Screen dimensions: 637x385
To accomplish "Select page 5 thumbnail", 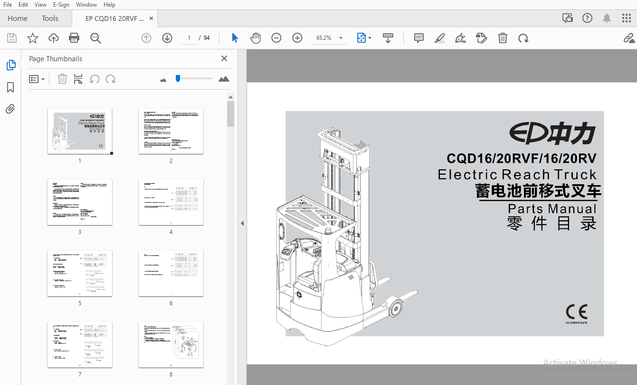I will tap(80, 273).
